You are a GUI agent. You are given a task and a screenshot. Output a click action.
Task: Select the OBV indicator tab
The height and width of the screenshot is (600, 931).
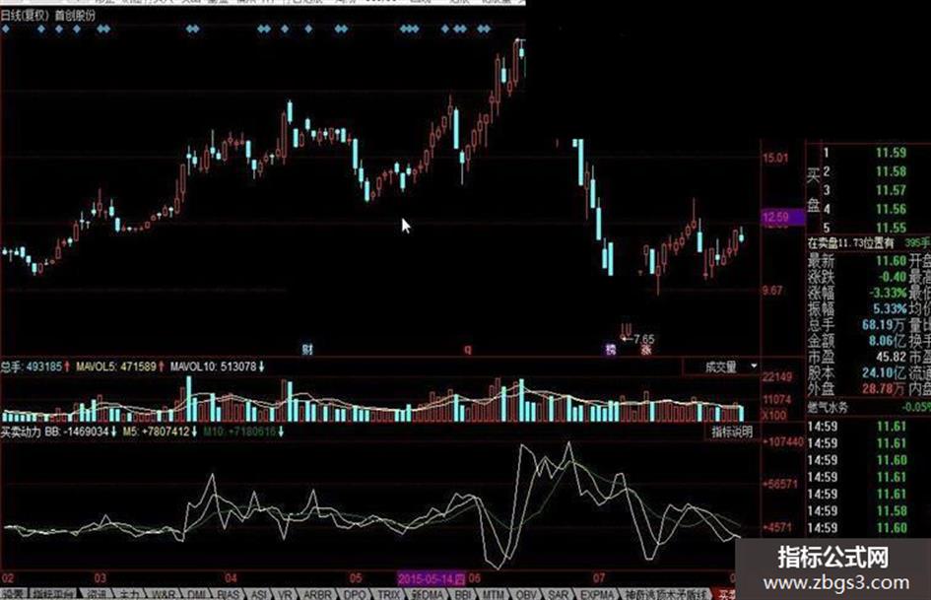point(526,594)
